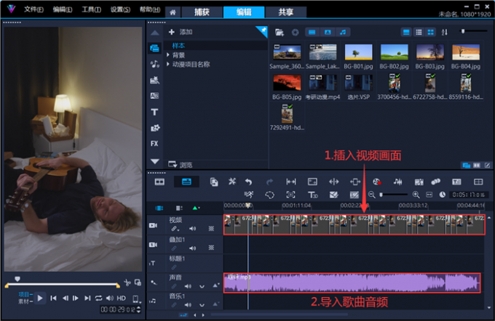Open the Split Screen template icon
The image size is (495, 321).
(478, 182)
